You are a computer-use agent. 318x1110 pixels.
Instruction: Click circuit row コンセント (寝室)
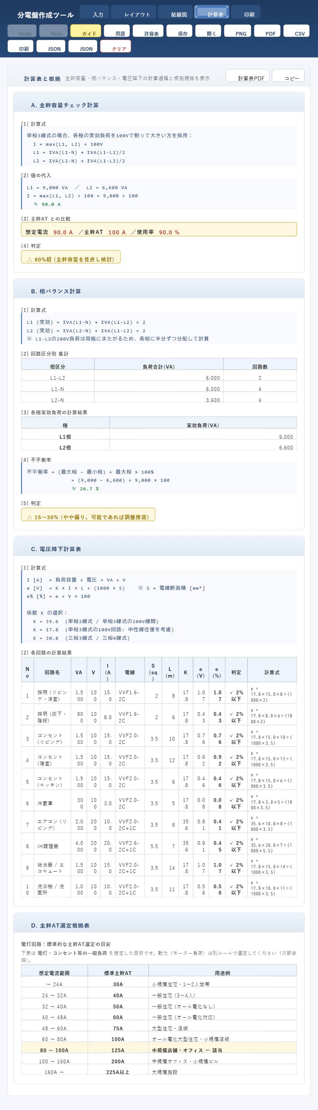pos(159,758)
